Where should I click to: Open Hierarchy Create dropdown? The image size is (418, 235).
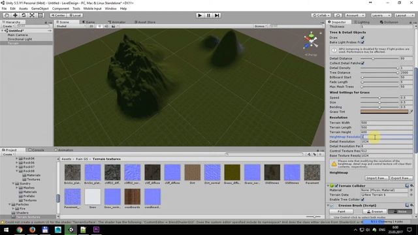(8, 26)
